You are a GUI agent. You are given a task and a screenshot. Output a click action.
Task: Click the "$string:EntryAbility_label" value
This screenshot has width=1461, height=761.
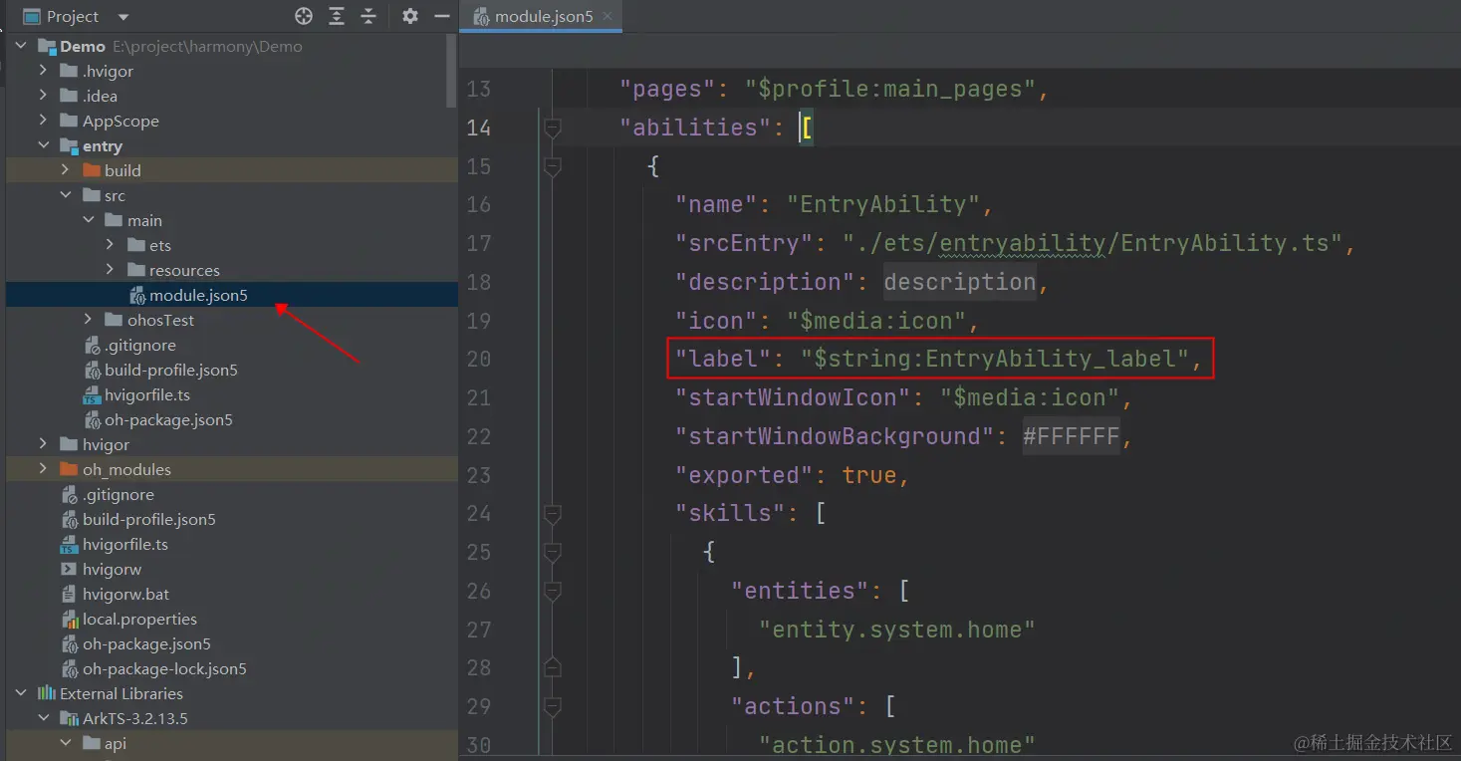[995, 359]
